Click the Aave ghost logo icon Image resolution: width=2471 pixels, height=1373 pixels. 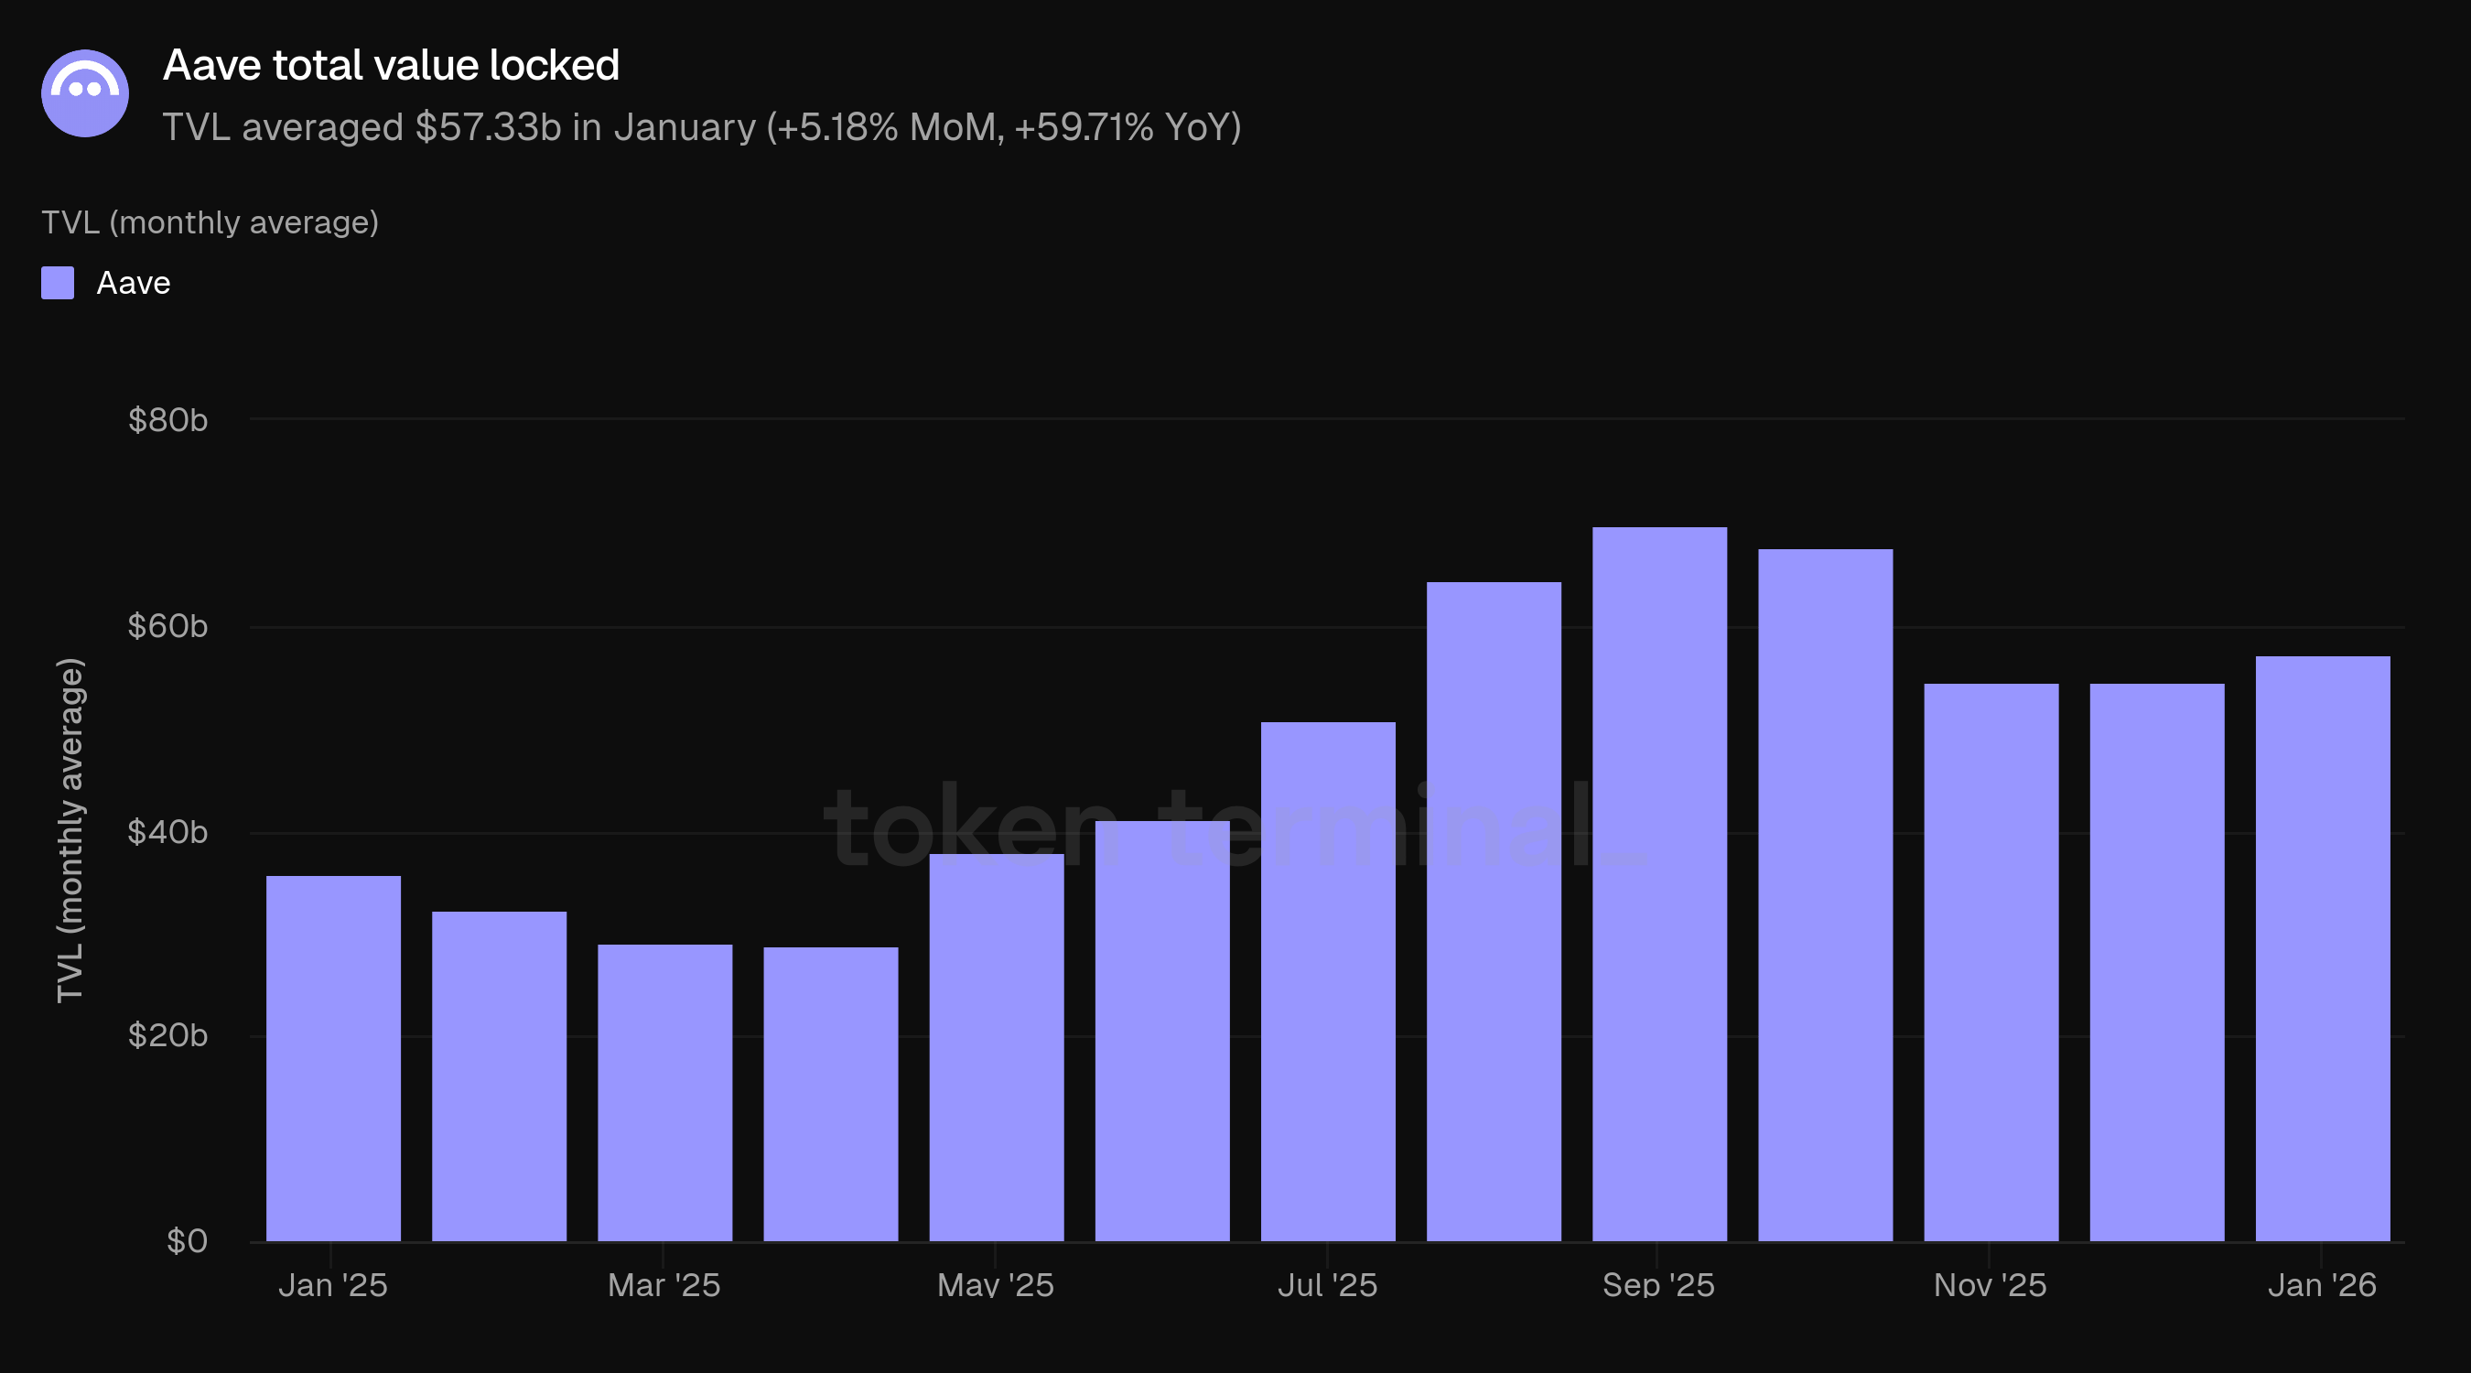coord(84,93)
